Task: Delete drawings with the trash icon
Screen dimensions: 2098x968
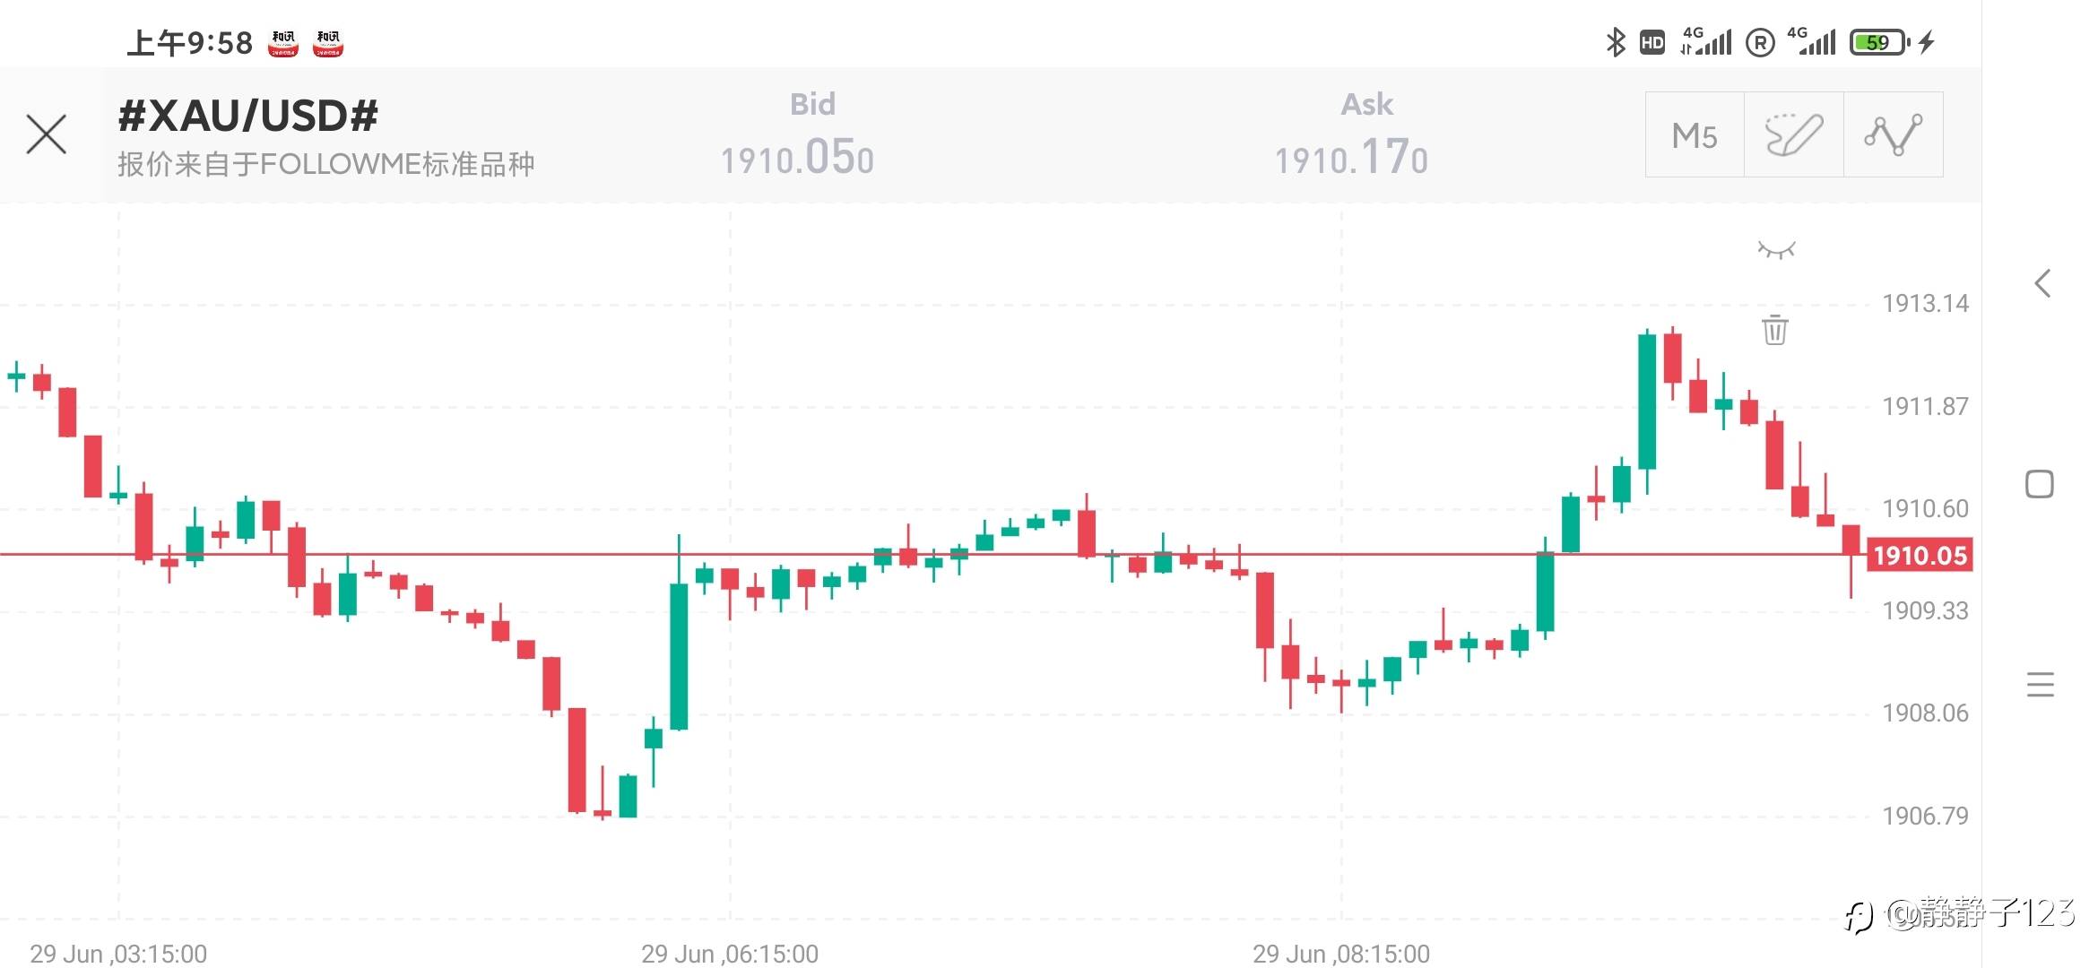Action: [1775, 330]
